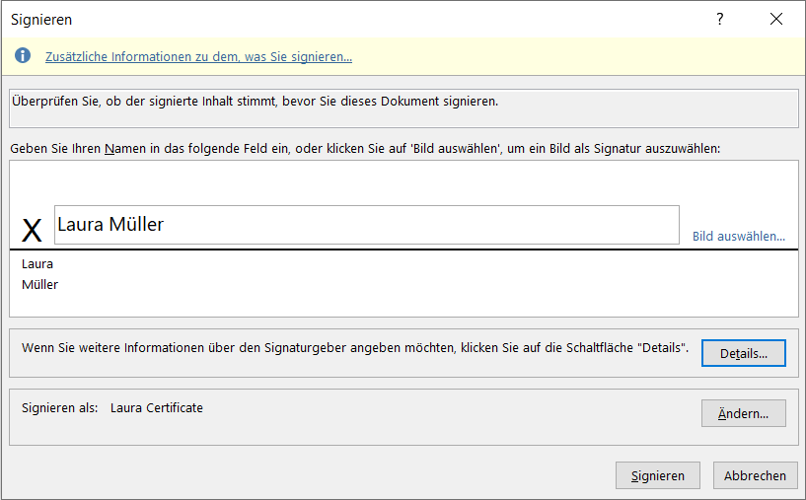Open 'Zusätzliche Informationen zu dem, was Sie signieren' link

pyautogui.click(x=198, y=56)
